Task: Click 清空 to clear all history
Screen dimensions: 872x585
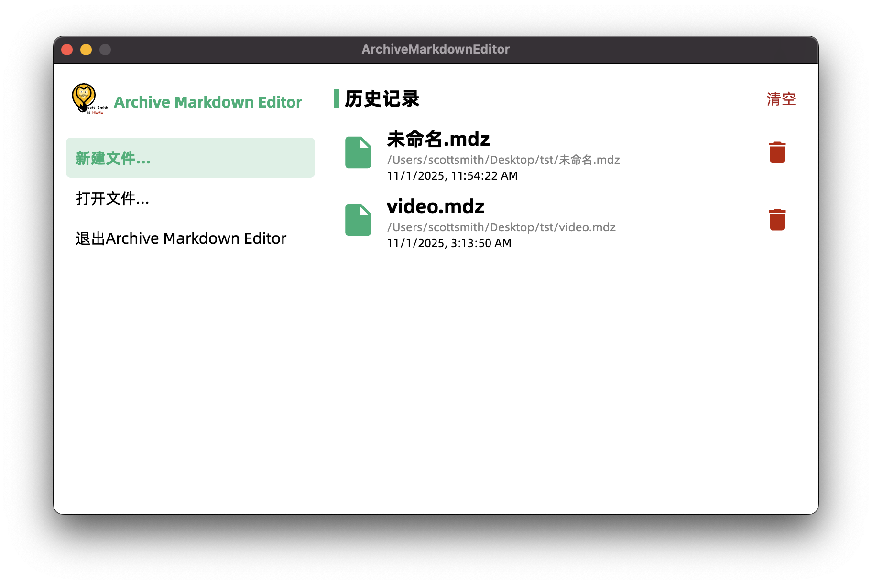Action: (781, 99)
